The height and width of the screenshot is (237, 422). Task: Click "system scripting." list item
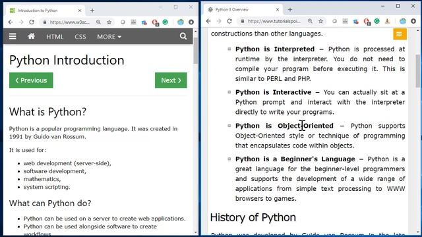tap(47, 187)
